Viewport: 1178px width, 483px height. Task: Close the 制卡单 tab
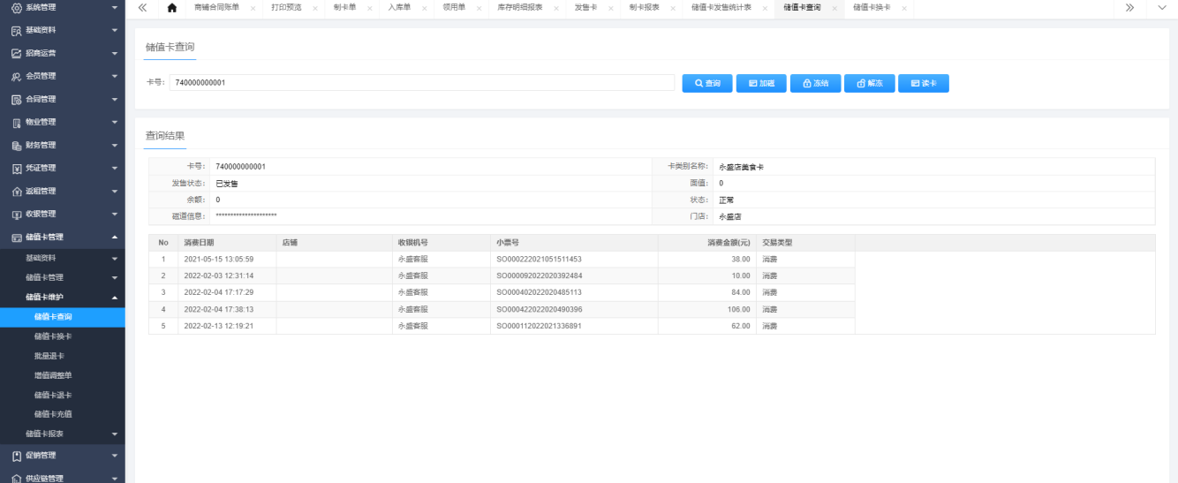(370, 7)
